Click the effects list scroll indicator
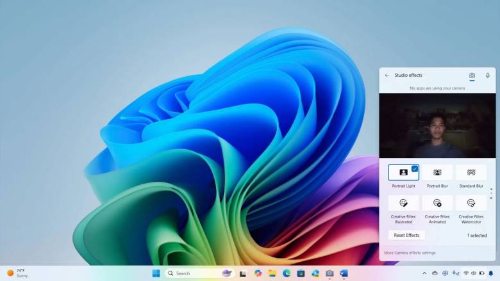This screenshot has height=281, width=500. (x=491, y=193)
